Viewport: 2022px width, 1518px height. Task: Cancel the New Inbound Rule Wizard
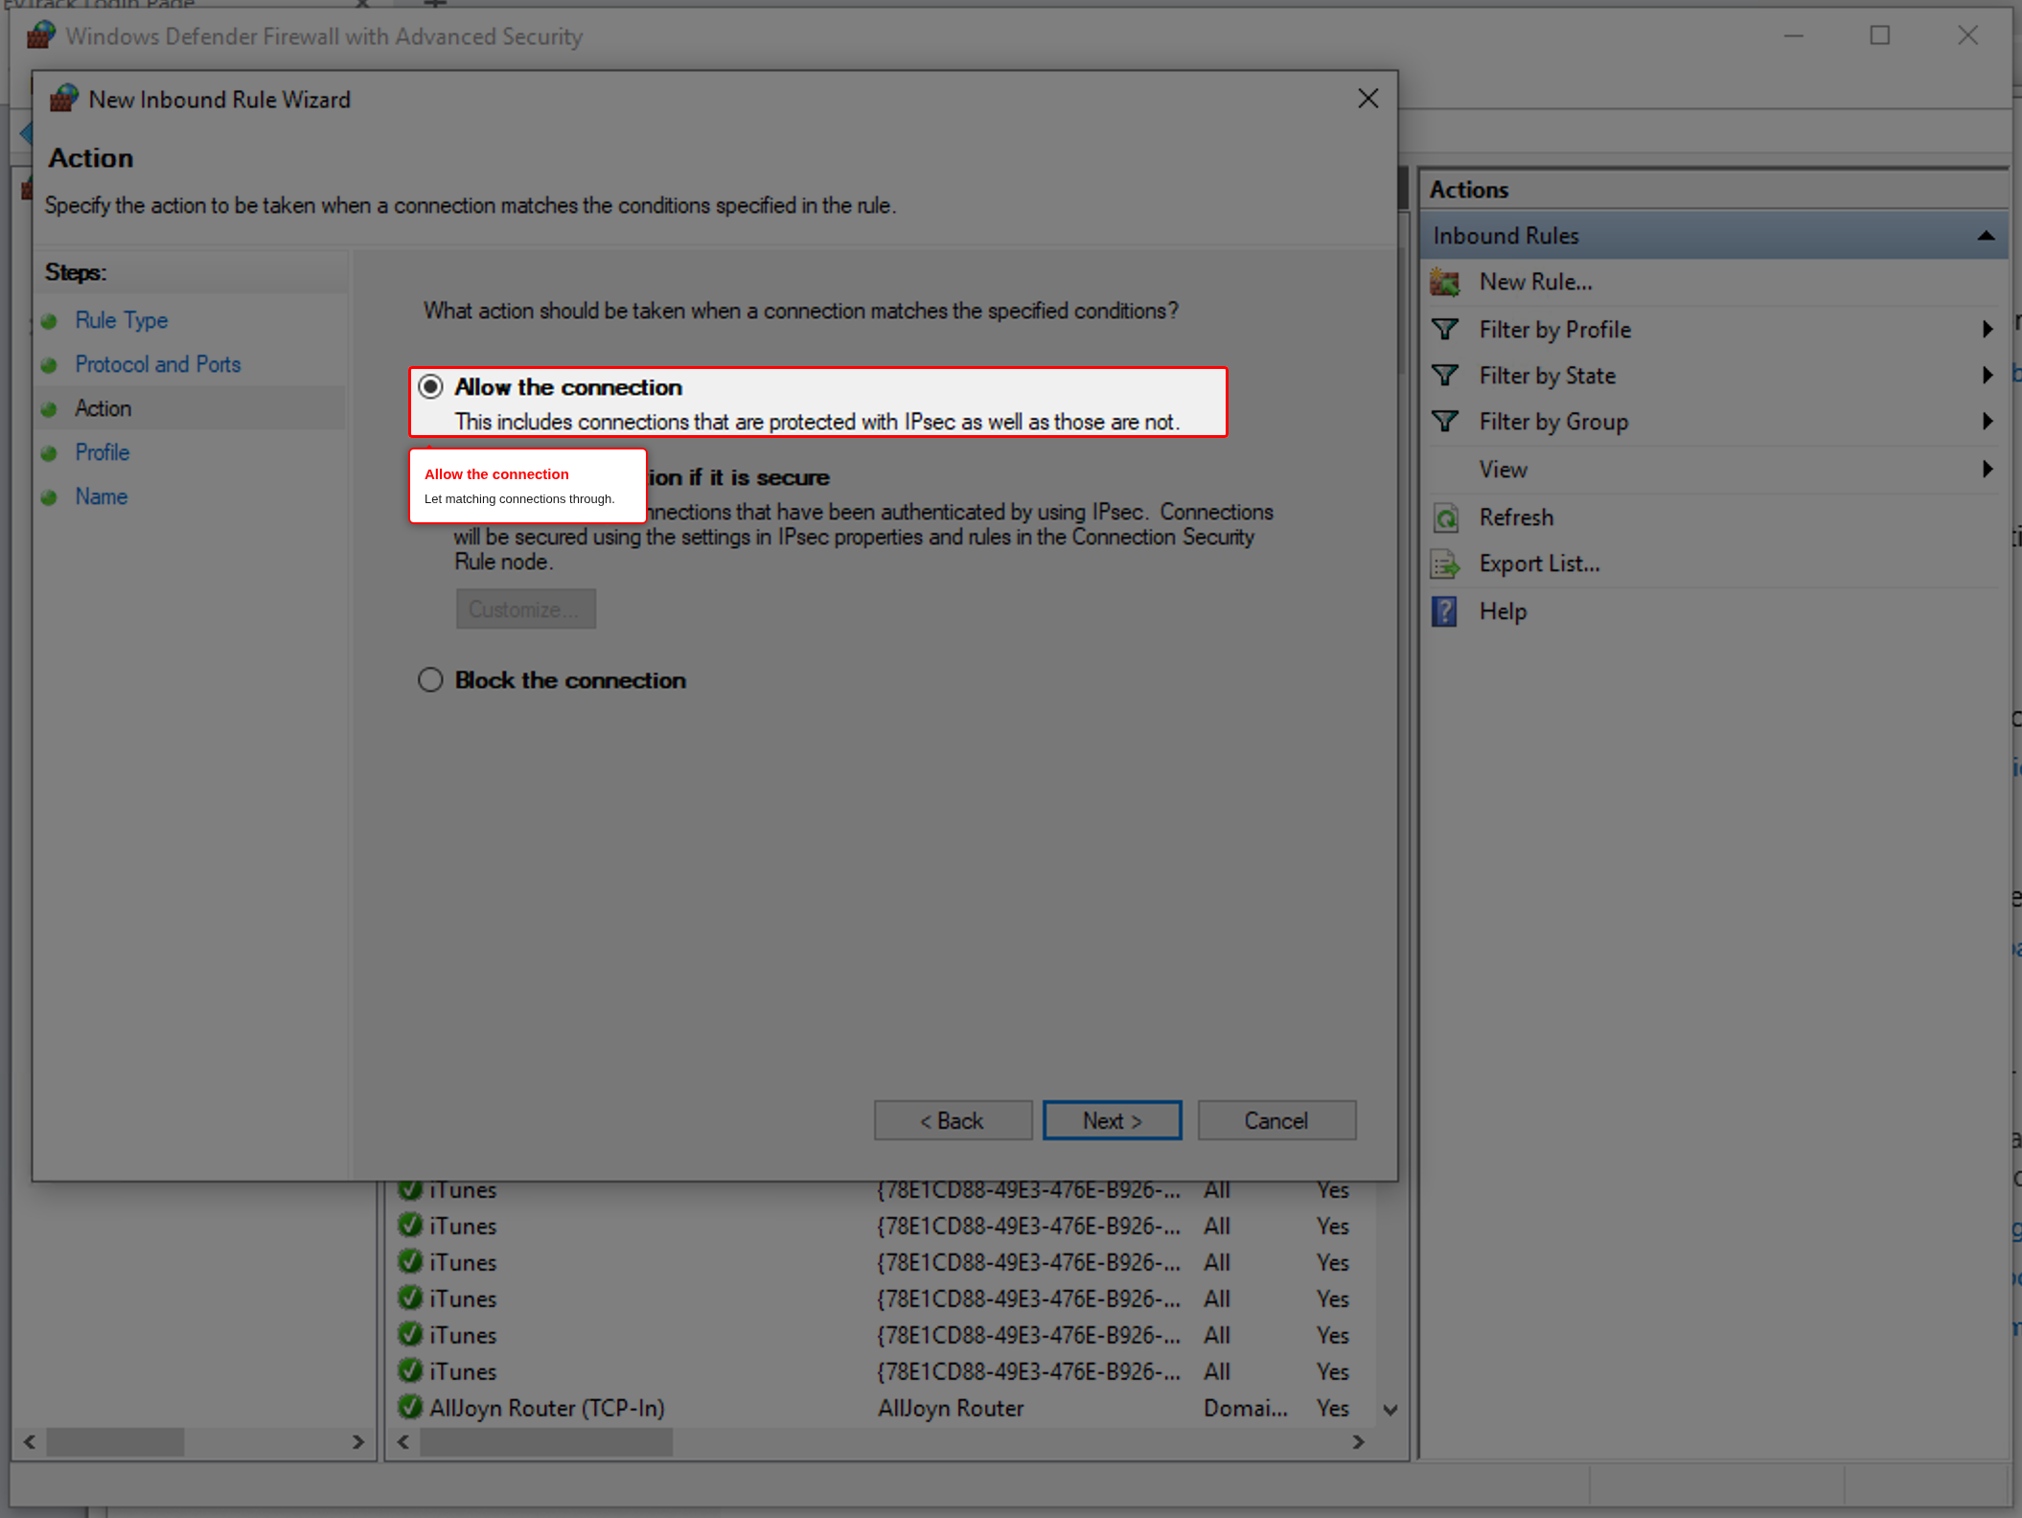[1276, 1120]
